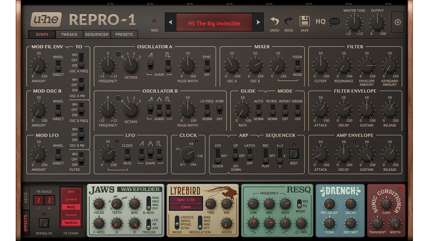429x241 pixels.
Task: Click the HS The Big Invincible preset display
Action: 214,22
